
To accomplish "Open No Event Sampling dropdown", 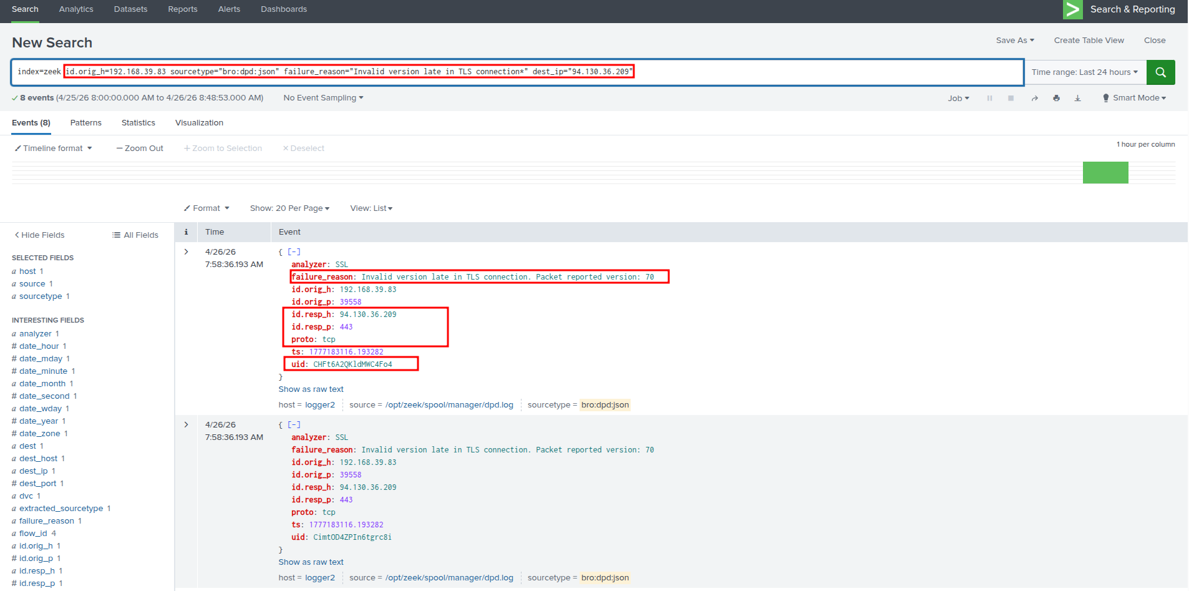I will click(x=323, y=98).
